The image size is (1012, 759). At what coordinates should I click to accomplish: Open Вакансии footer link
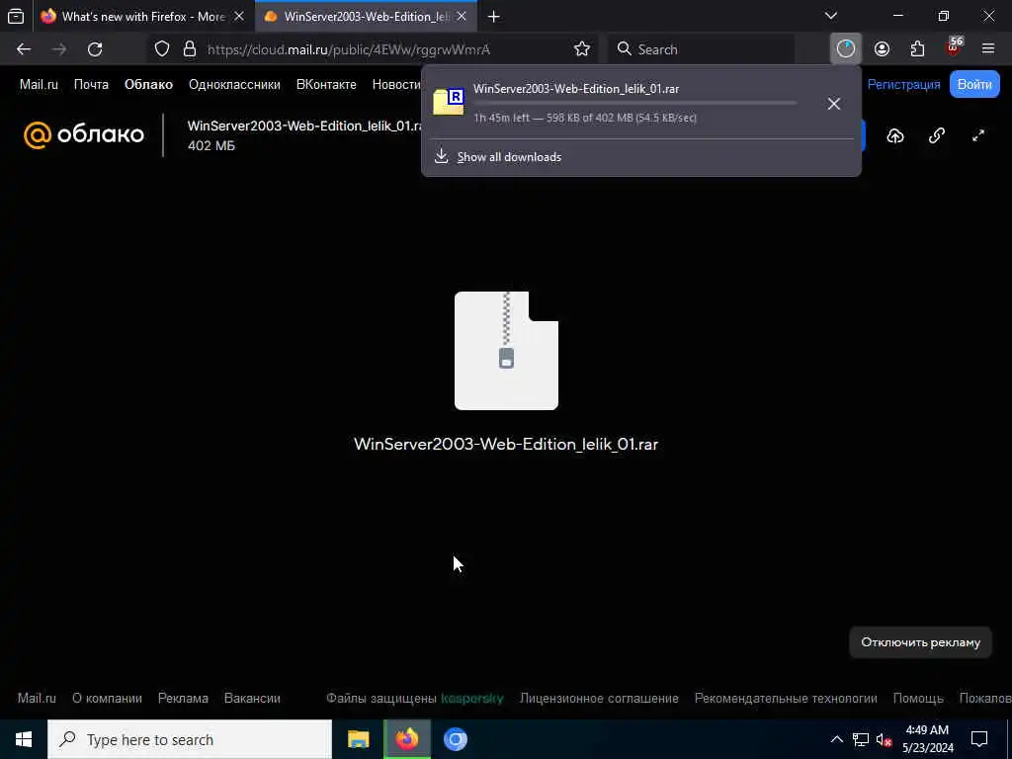click(x=252, y=699)
